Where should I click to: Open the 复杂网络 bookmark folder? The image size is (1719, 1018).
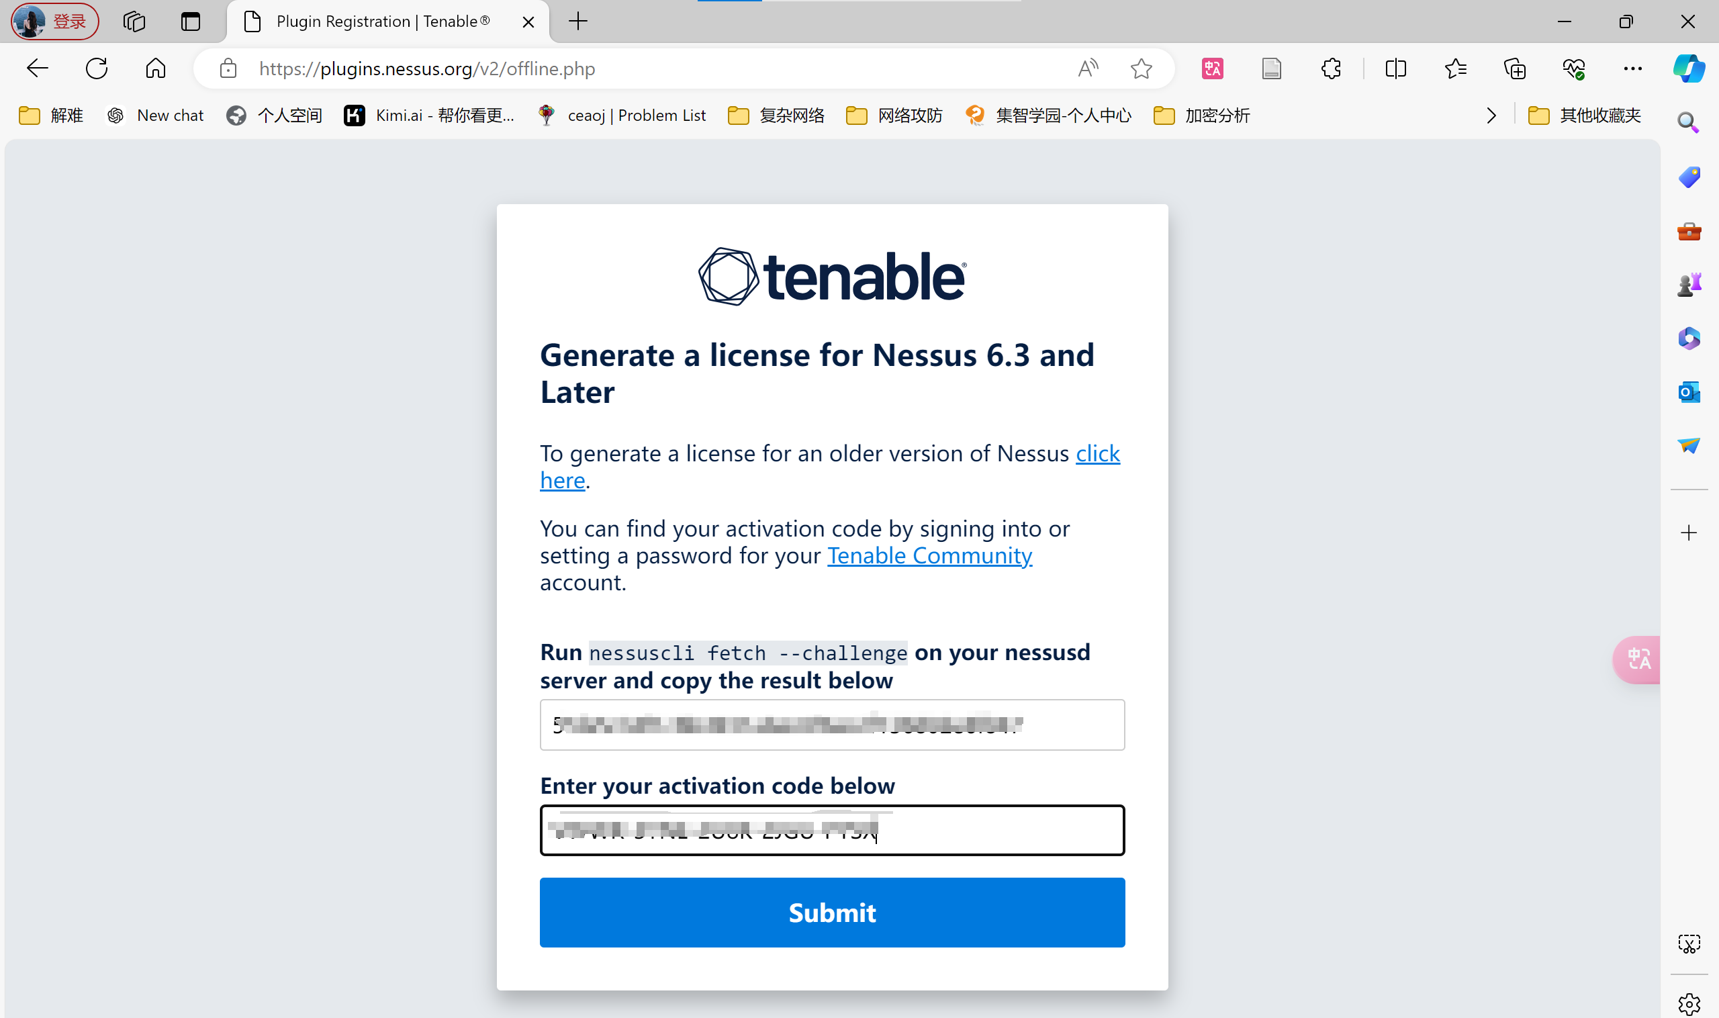pyautogui.click(x=776, y=115)
